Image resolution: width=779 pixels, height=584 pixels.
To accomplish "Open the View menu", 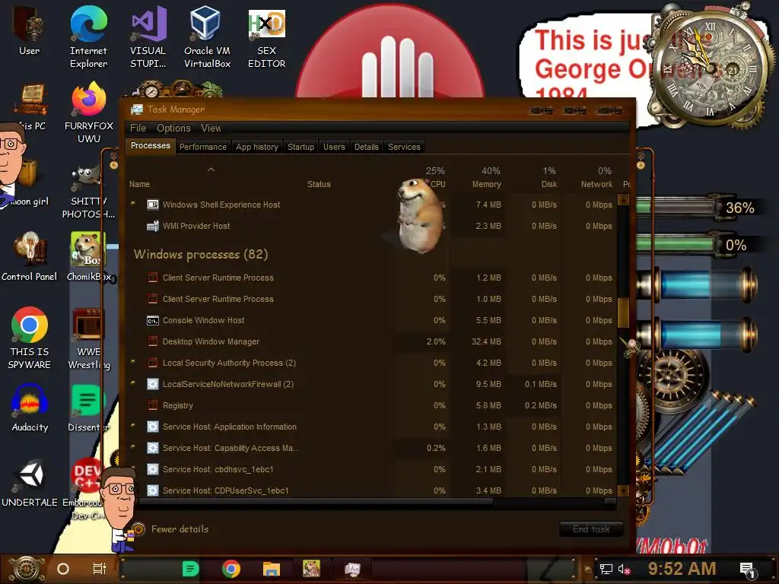I will (211, 128).
